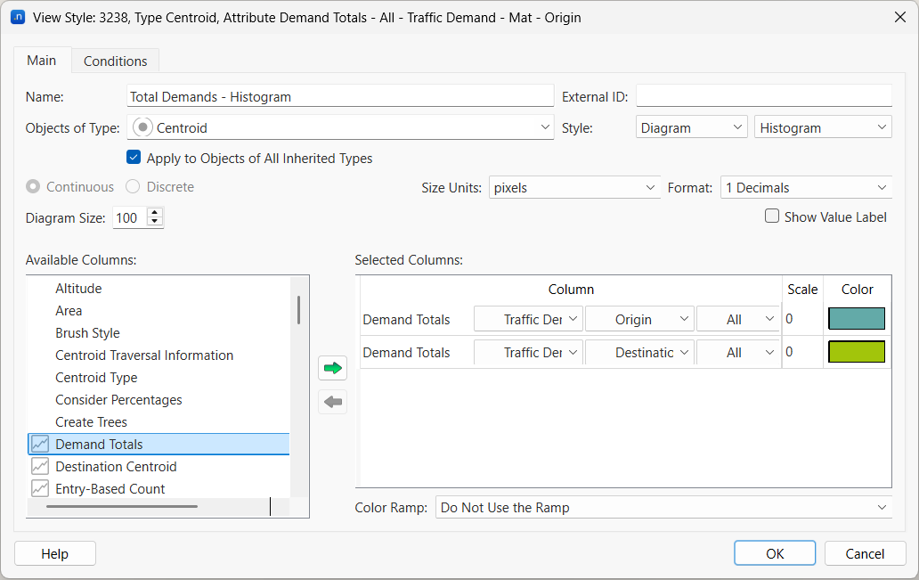Click the teal Origin color swatch
The height and width of the screenshot is (580, 919).
tap(856, 319)
